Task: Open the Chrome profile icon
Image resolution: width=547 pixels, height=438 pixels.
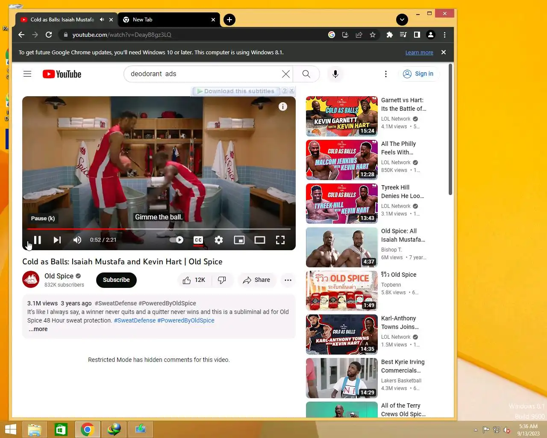Action: (x=431, y=35)
